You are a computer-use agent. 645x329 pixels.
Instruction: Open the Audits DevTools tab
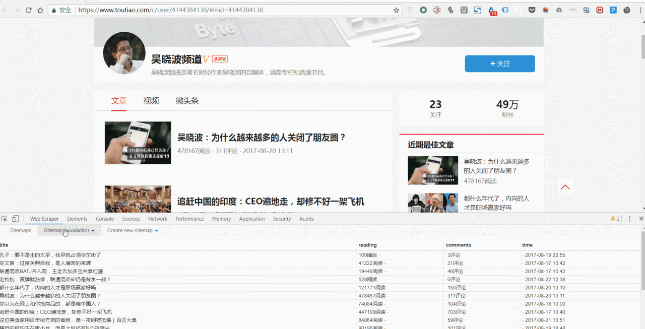[x=306, y=219]
